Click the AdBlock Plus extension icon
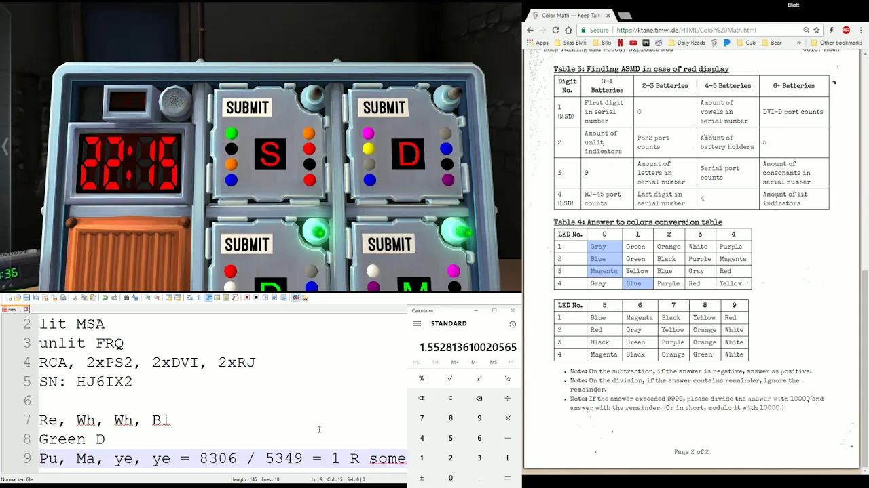The image size is (869, 488). click(x=845, y=30)
